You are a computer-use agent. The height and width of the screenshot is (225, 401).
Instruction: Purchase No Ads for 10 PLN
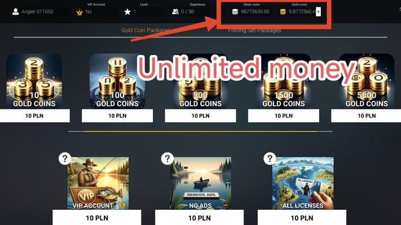pyautogui.click(x=200, y=218)
